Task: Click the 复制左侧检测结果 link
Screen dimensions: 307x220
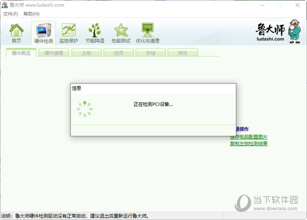Action: click(x=249, y=143)
